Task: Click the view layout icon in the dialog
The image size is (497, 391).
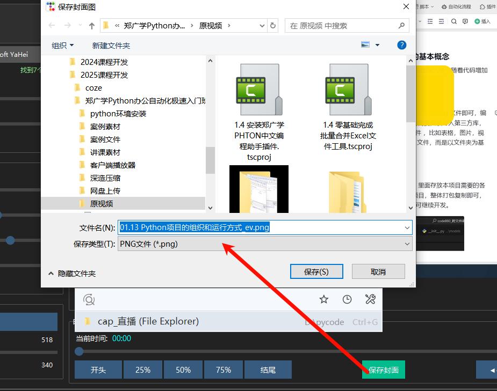Action: tap(366, 45)
